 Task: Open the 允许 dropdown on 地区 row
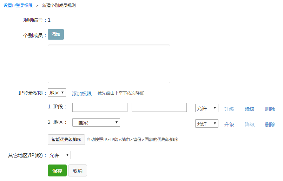(207, 124)
